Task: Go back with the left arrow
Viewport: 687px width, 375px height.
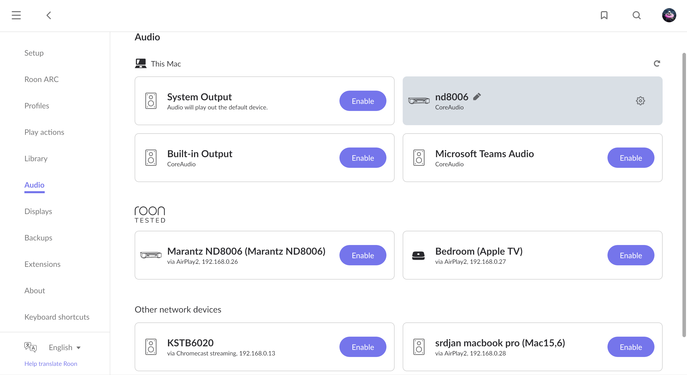Action: click(x=49, y=15)
